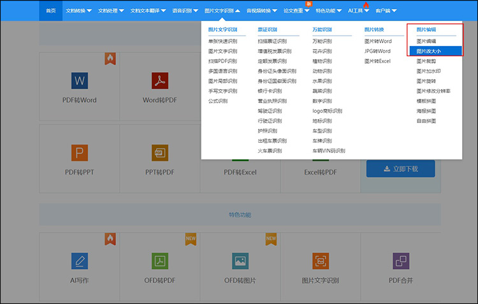Click the flame badge on PDF转Word card
The height and width of the screenshot is (304, 478).
point(110,58)
